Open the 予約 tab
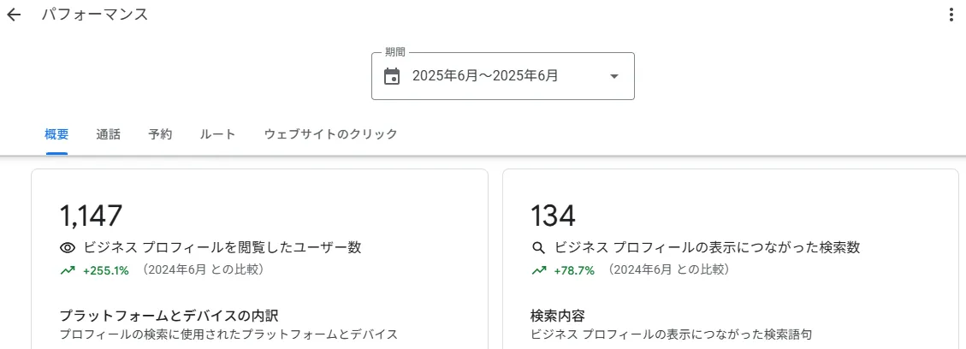The width and height of the screenshot is (966, 349). [160, 134]
